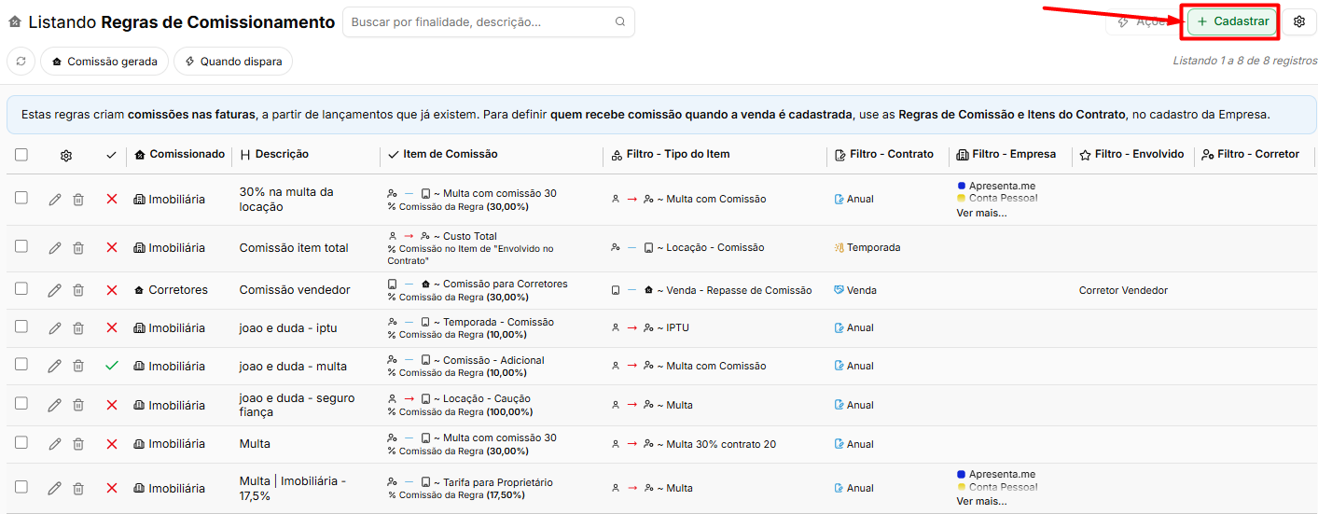Sort by the Descrição column header
1318x514 pixels.
pos(274,155)
